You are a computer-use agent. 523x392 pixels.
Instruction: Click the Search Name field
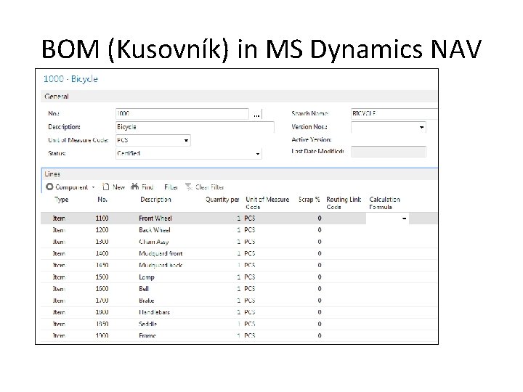tap(394, 114)
